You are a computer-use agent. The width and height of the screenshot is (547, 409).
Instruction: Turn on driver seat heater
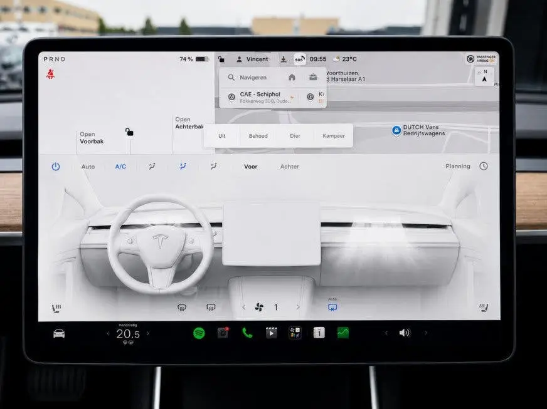[56, 308]
